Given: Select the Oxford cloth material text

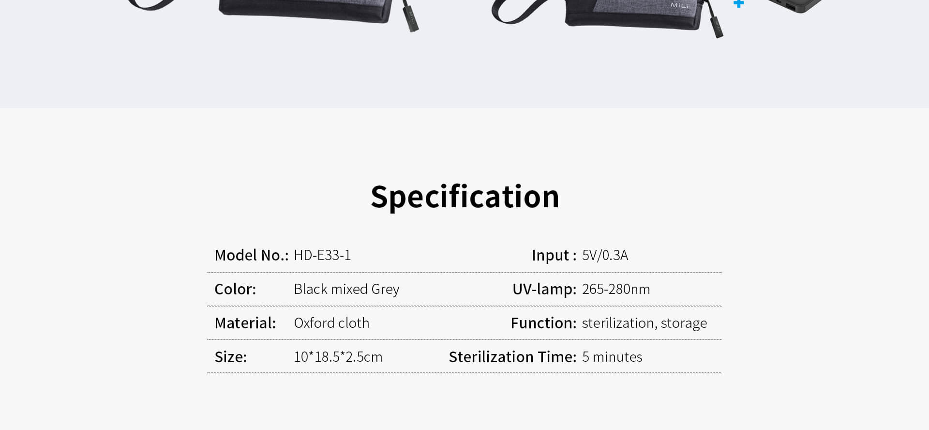Looking at the screenshot, I should [331, 323].
